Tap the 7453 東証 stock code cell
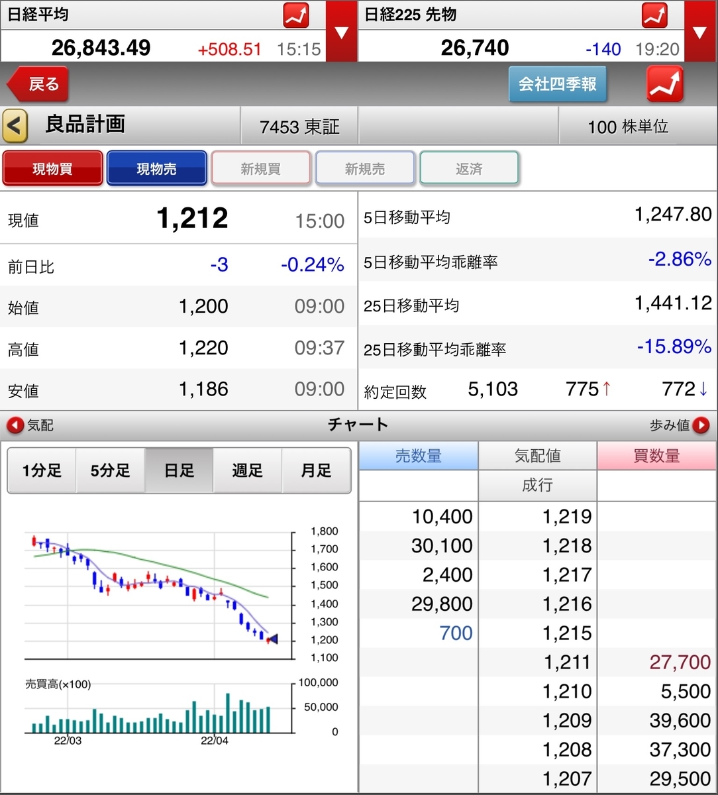The width and height of the screenshot is (718, 795). click(x=299, y=127)
